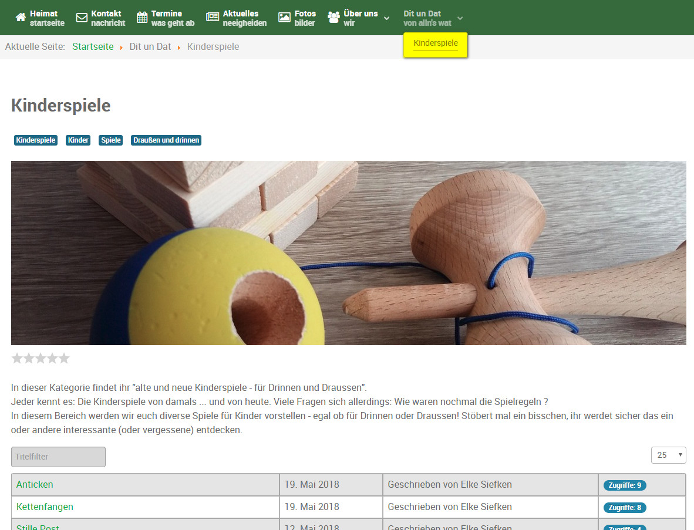Click the kendama toy banner image
The height and width of the screenshot is (530, 694).
click(349, 252)
